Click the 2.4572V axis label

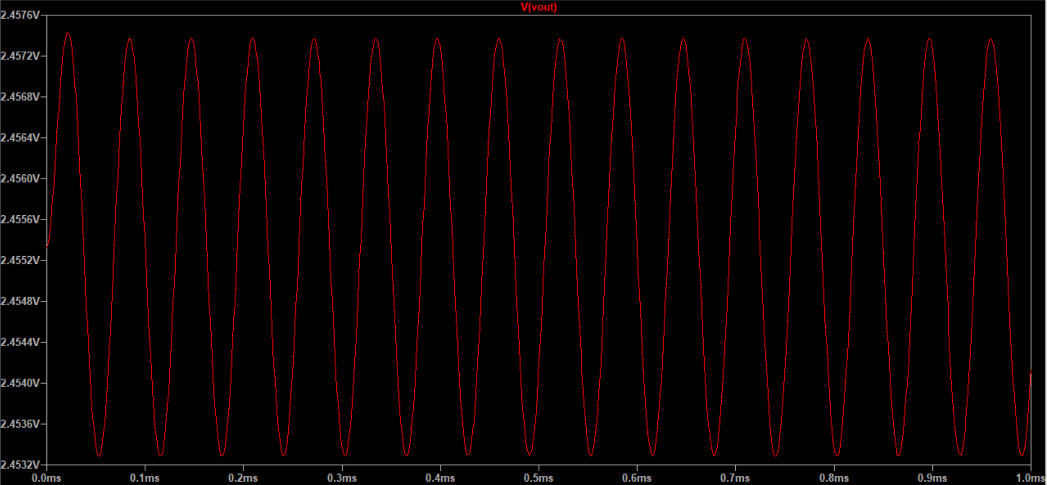point(20,56)
